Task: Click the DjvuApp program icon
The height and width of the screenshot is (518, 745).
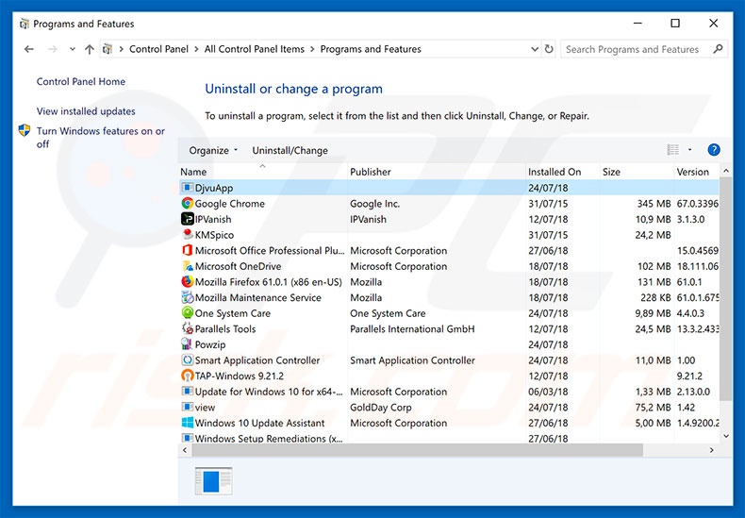Action: pyautogui.click(x=188, y=188)
